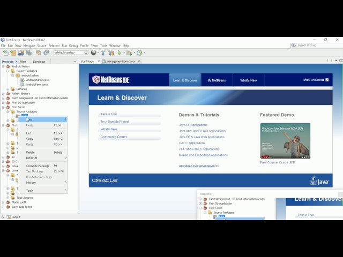
Task: Click All Online Documentation link
Action: pyautogui.click(x=199, y=166)
